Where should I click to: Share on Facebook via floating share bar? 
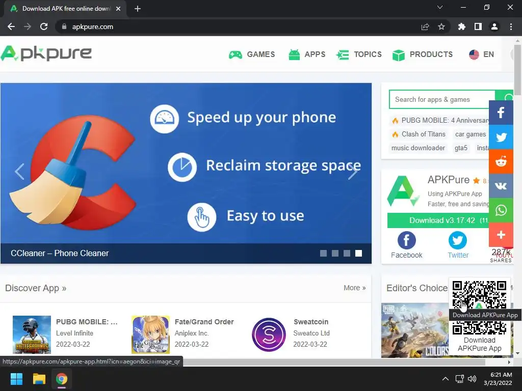[x=501, y=113]
